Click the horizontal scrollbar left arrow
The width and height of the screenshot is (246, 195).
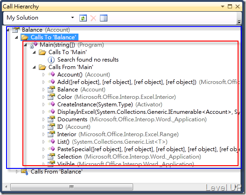coord(6,187)
